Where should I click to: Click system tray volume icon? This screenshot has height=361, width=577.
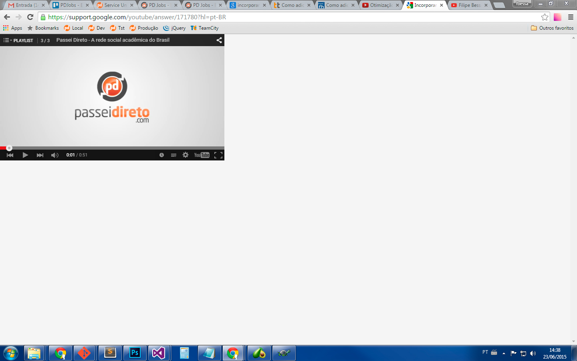coord(533,353)
